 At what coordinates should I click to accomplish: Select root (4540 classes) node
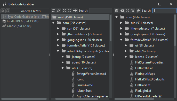[80, 17]
